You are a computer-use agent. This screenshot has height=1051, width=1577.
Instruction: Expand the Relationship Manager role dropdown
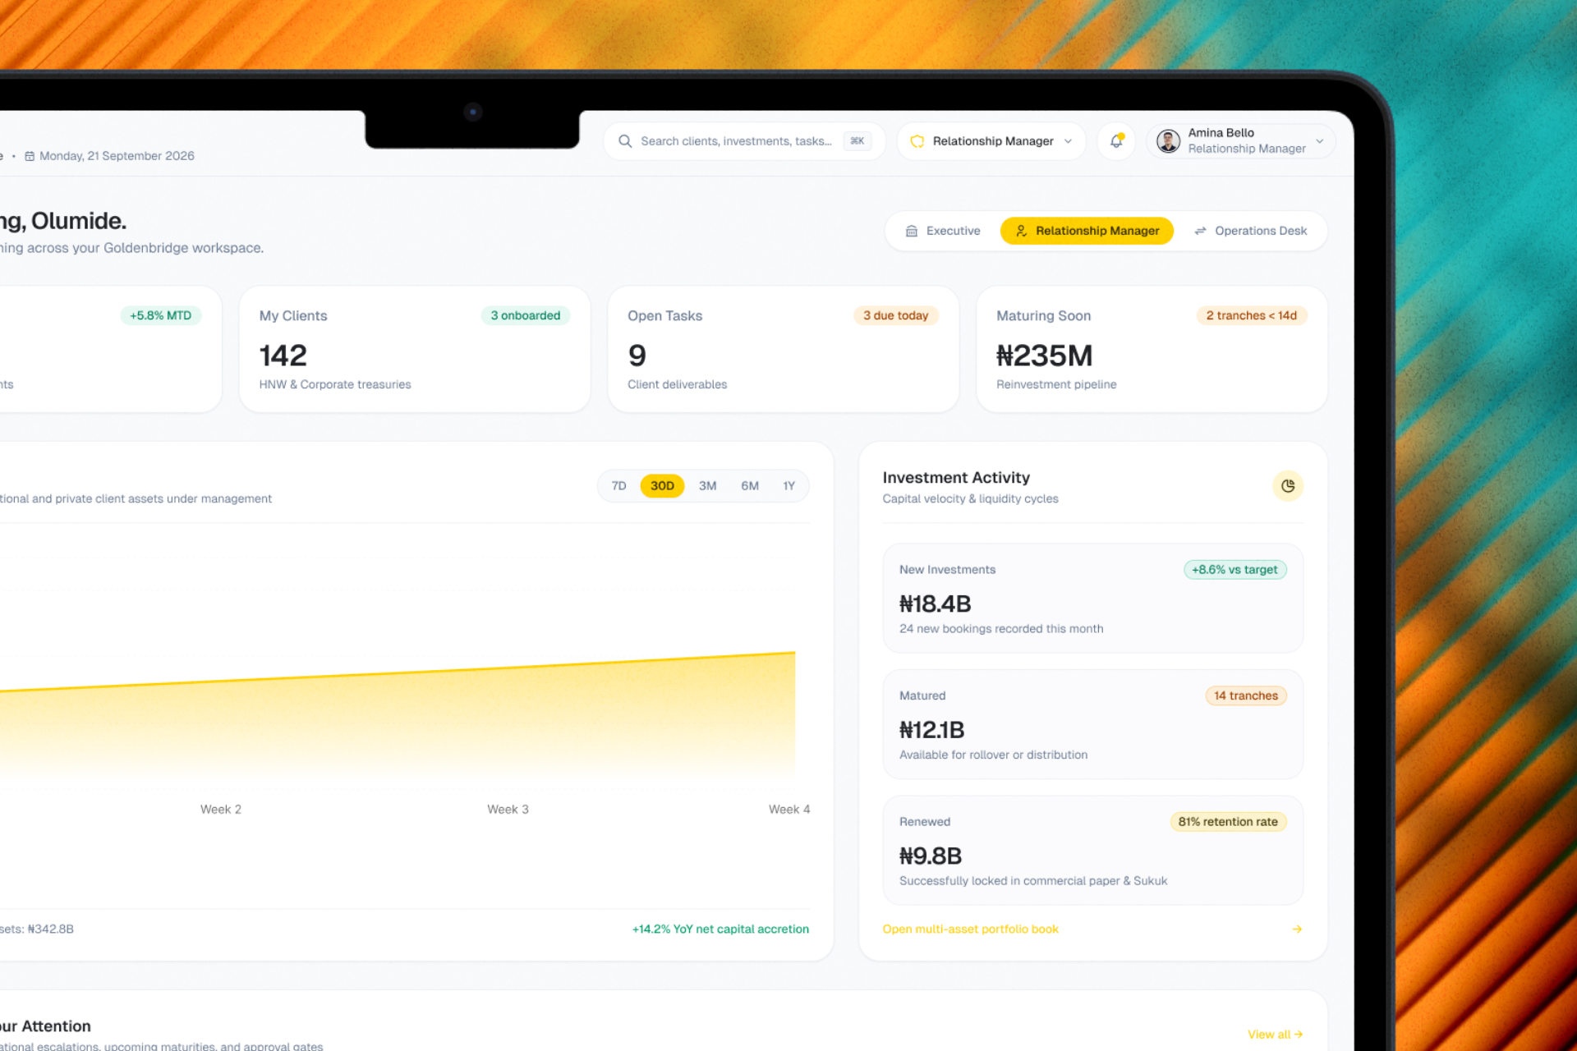point(991,141)
